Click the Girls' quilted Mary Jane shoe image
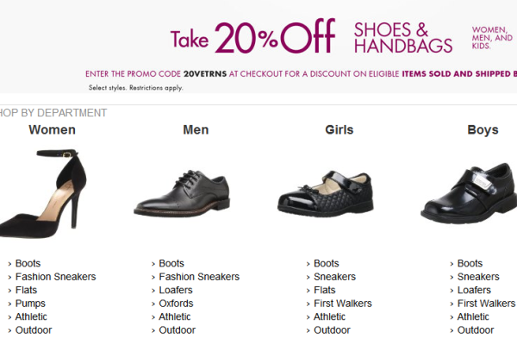 [326, 194]
